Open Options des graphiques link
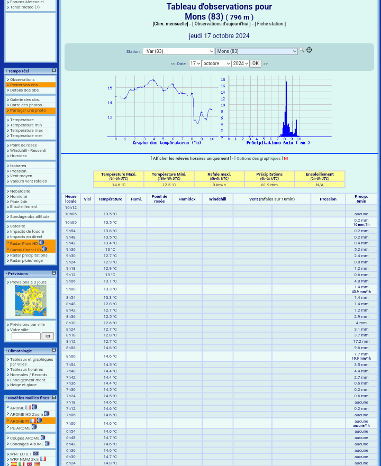The height and width of the screenshot is (466, 381). tap(258, 158)
